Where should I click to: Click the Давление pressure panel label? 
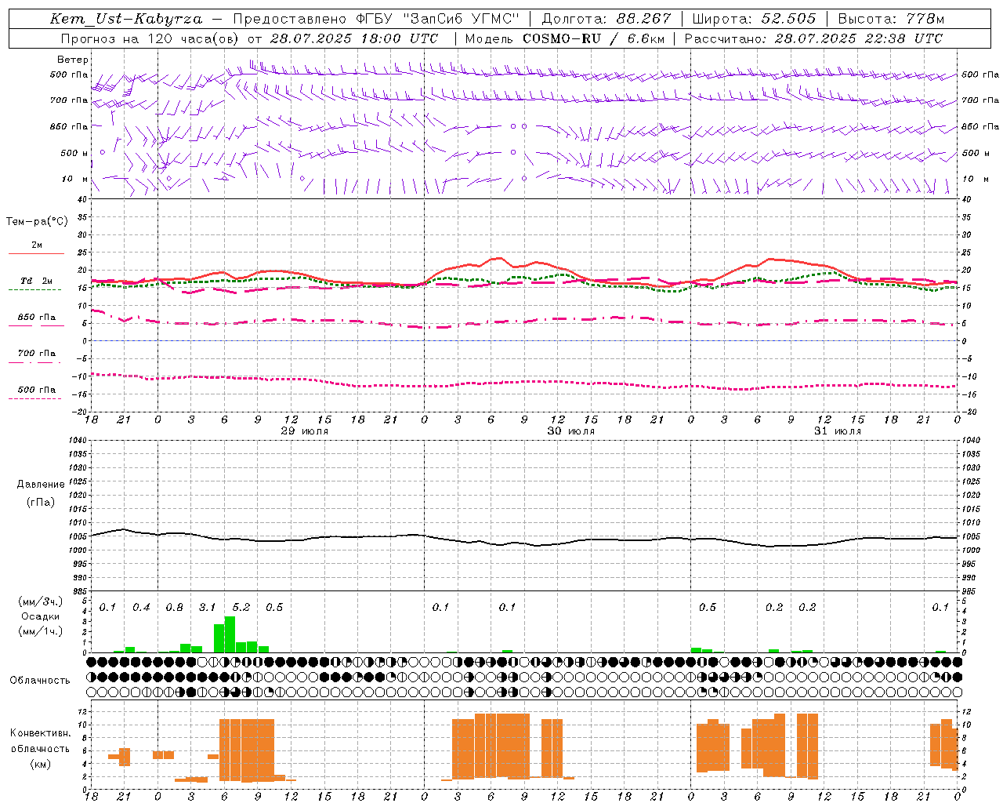pos(41,485)
